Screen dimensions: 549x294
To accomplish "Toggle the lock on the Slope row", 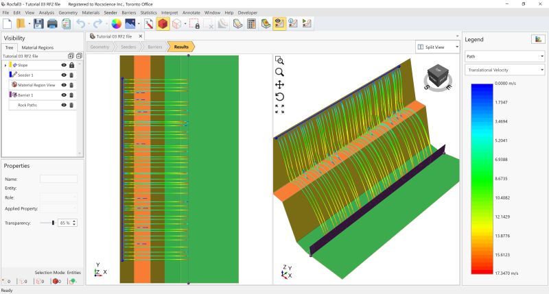I will point(71,65).
